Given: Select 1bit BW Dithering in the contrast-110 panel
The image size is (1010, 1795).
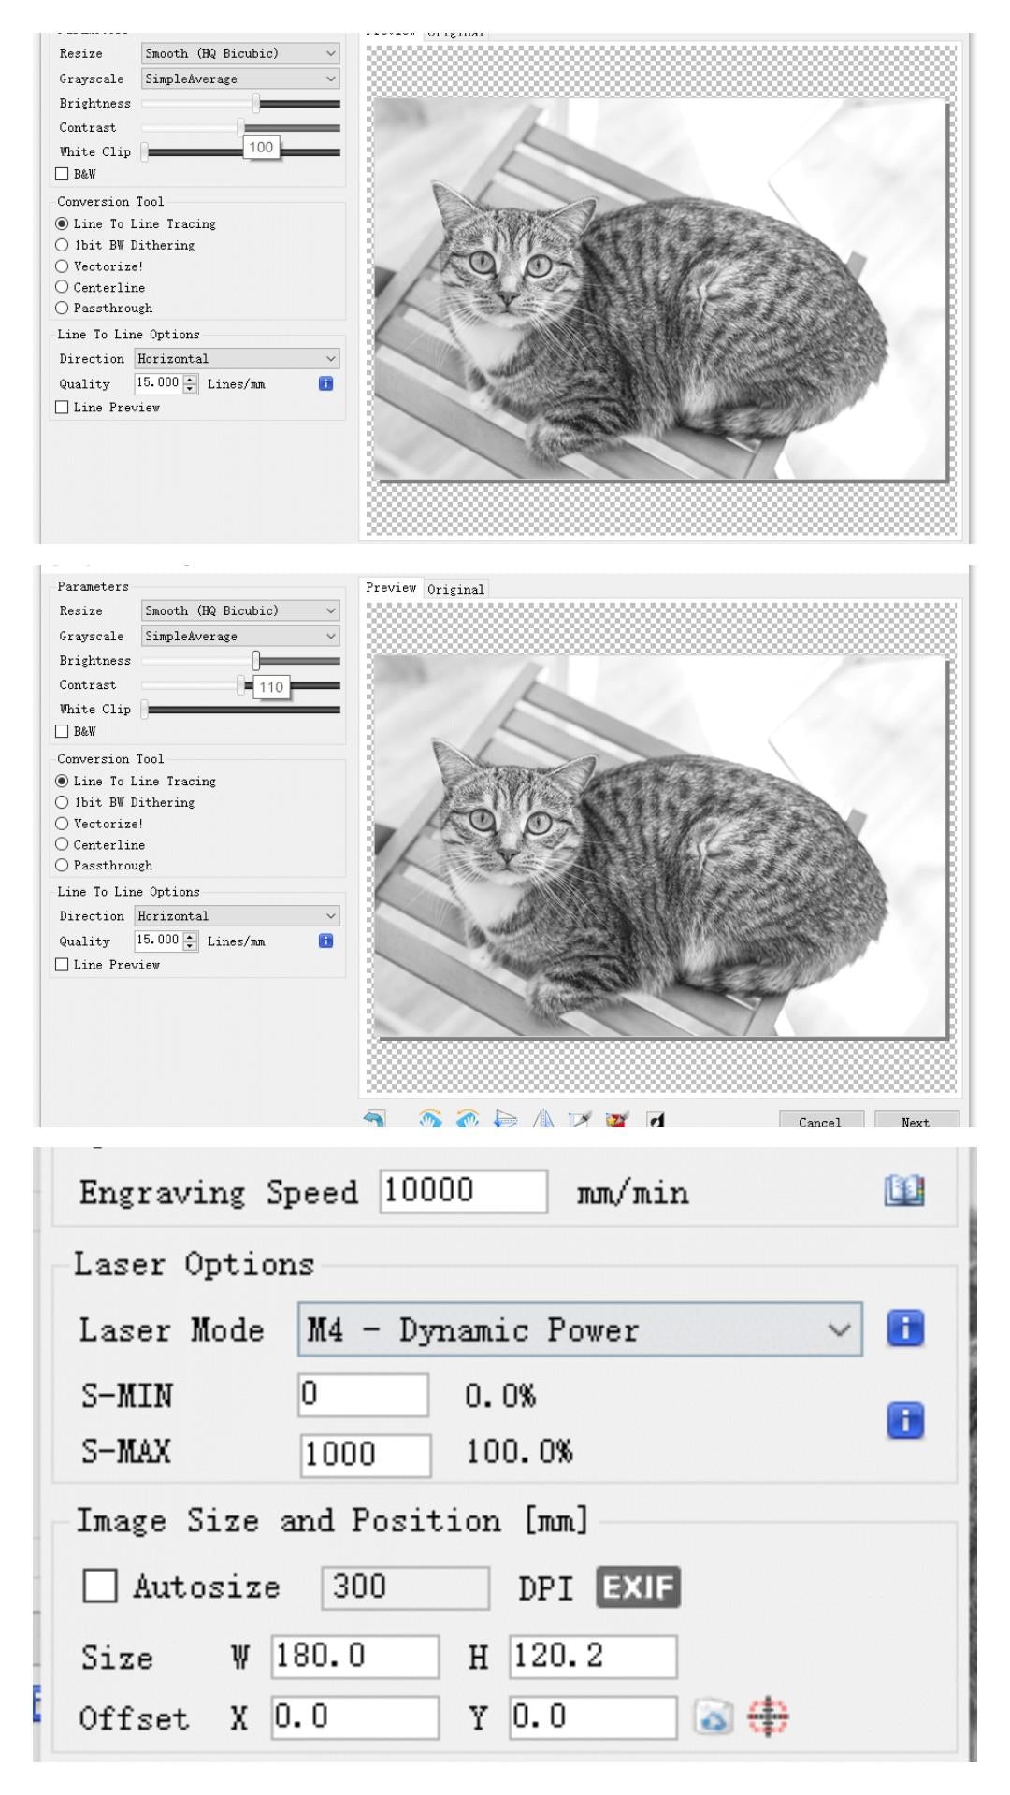Looking at the screenshot, I should pos(63,802).
